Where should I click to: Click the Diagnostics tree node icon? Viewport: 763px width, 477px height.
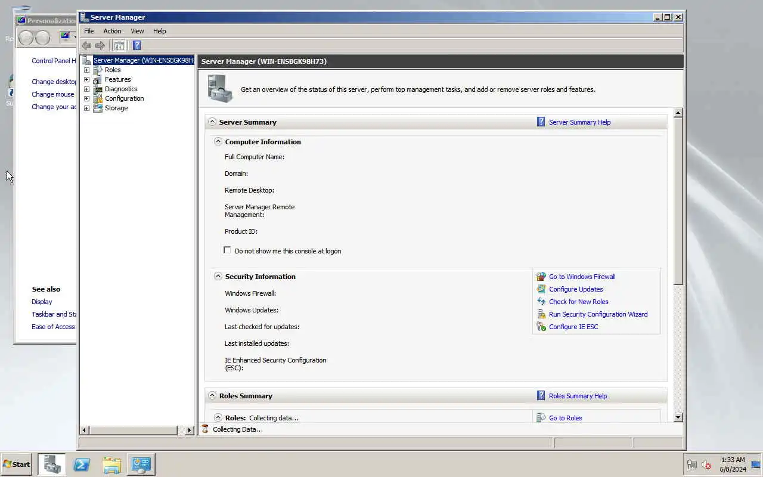[x=98, y=89]
